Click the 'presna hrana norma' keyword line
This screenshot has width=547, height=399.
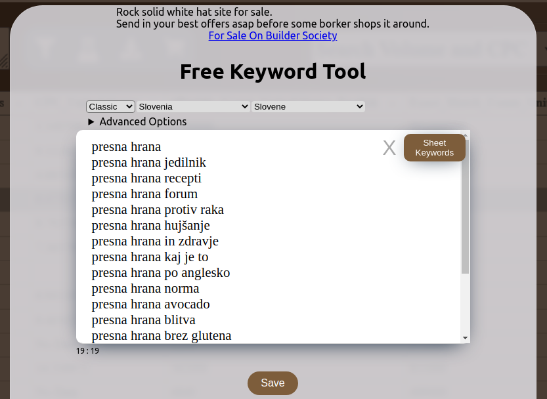145,289
